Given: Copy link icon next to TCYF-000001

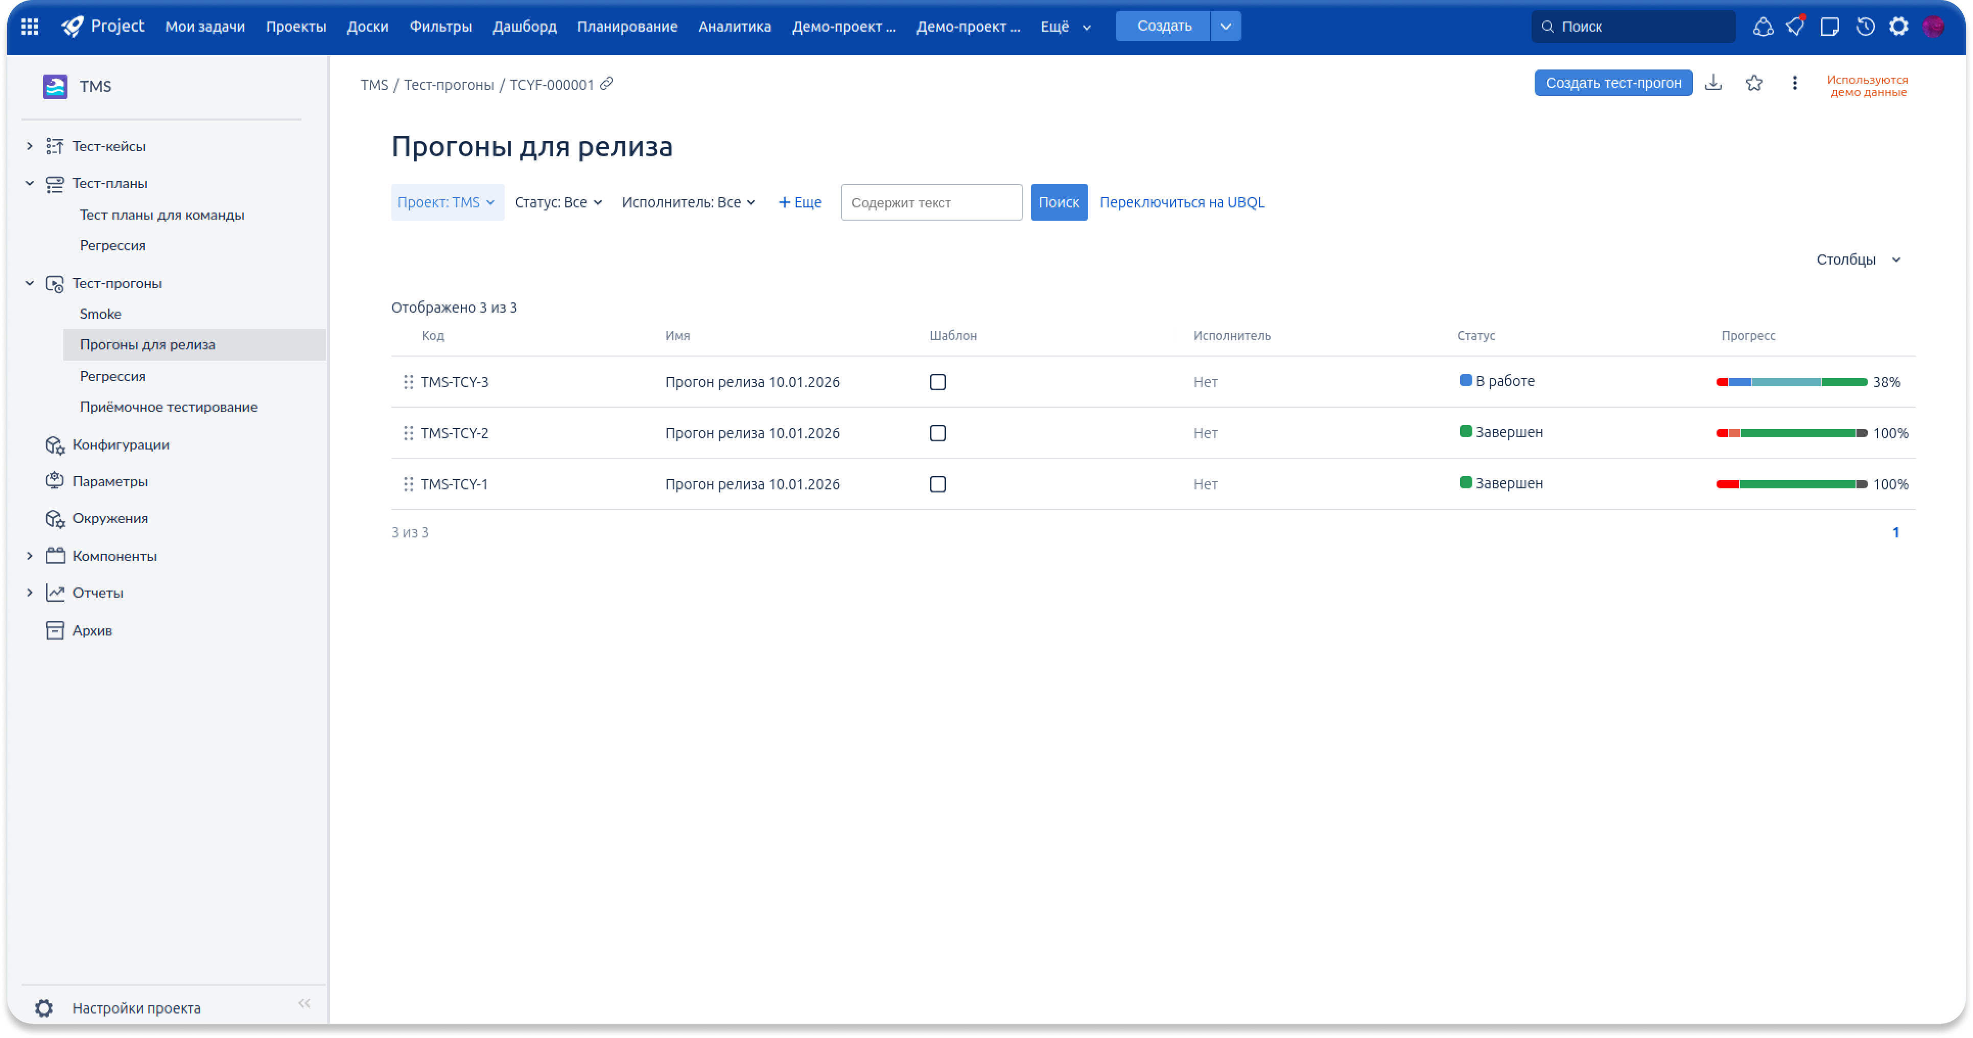Looking at the screenshot, I should (x=606, y=83).
